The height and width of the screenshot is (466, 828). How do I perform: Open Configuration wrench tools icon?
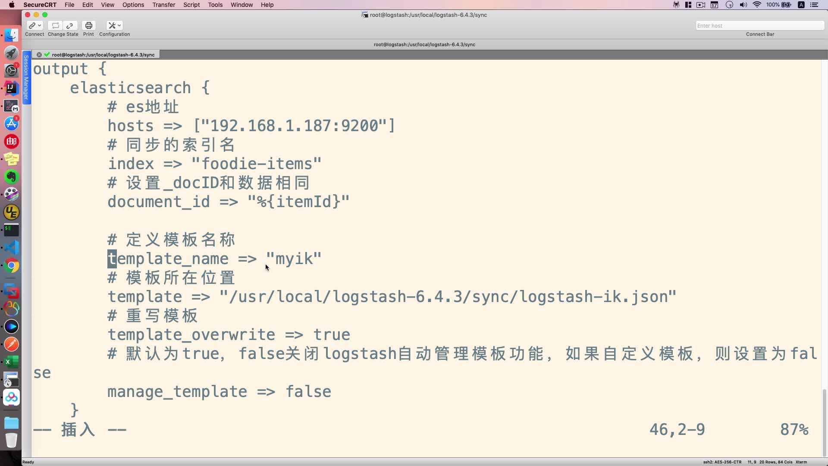pos(112,25)
